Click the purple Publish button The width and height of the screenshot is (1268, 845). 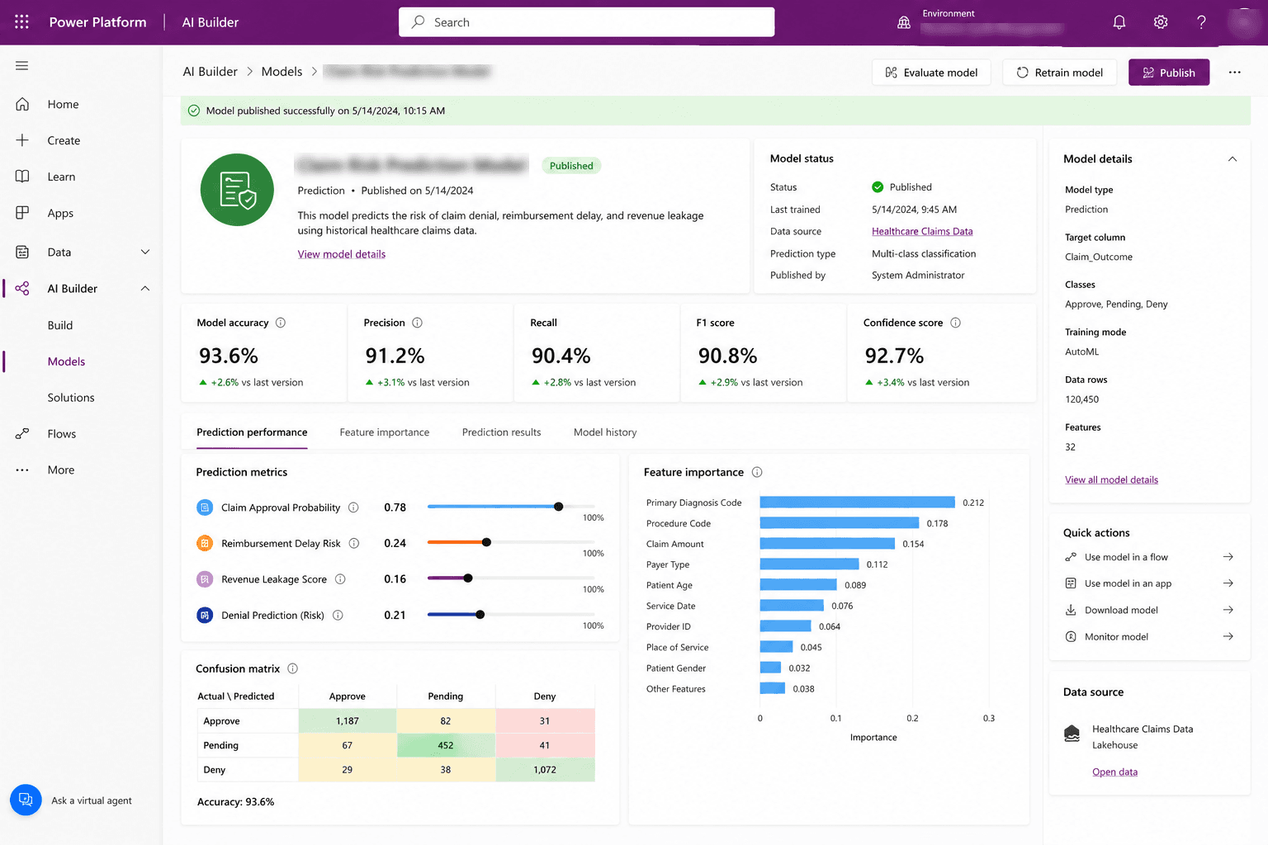coord(1169,73)
